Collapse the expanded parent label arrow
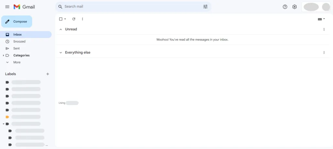 [3, 124]
